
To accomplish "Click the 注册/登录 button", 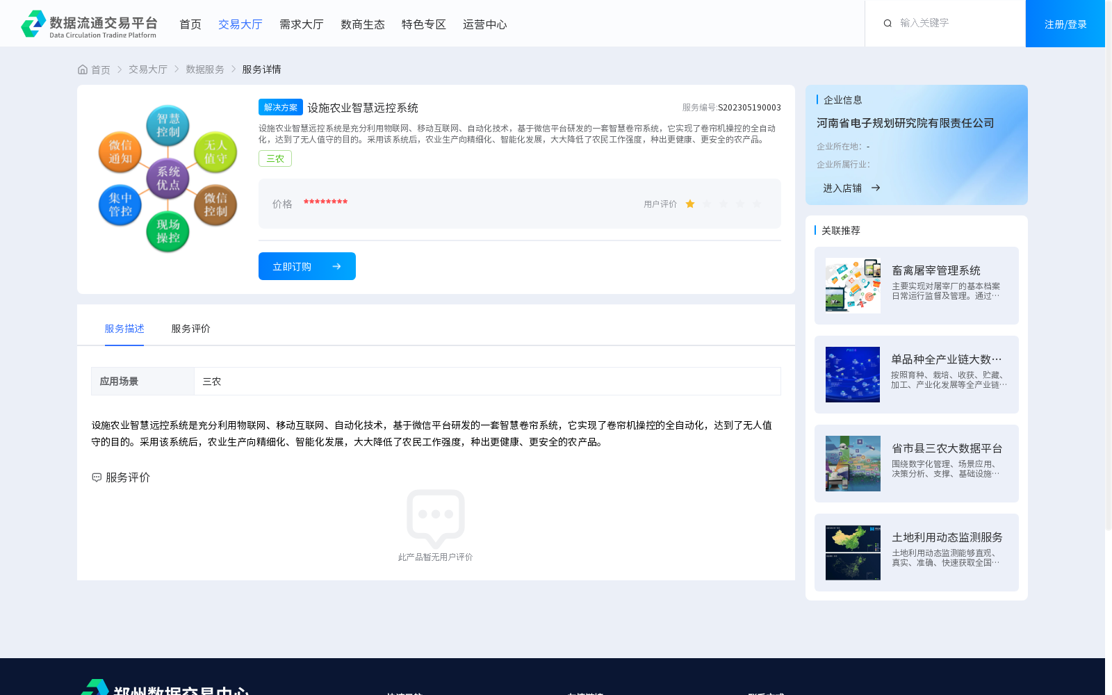I will coord(1065,24).
